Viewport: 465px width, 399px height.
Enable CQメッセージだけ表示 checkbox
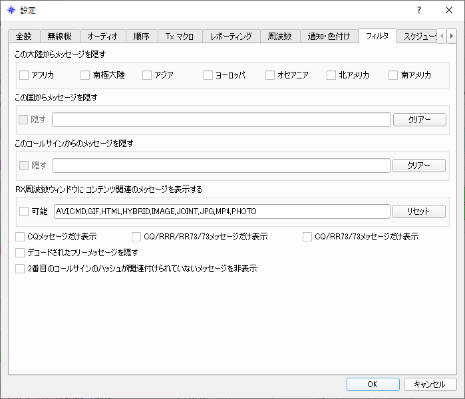point(20,237)
